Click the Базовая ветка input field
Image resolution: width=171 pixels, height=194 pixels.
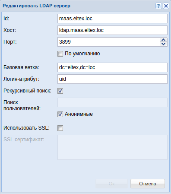(112, 67)
